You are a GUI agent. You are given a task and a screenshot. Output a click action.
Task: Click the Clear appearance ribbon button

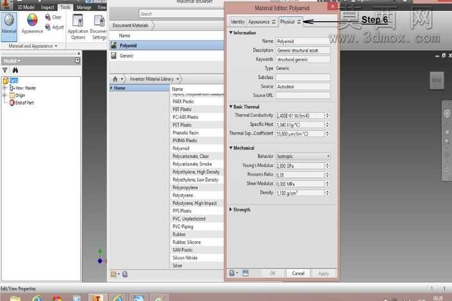click(54, 17)
